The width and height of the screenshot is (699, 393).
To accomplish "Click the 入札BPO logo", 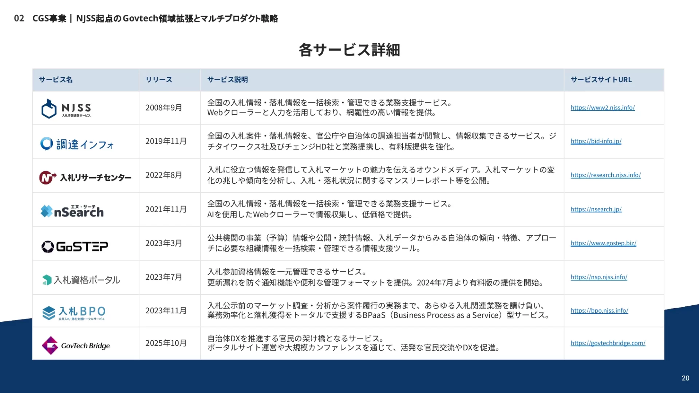I will [74, 313].
